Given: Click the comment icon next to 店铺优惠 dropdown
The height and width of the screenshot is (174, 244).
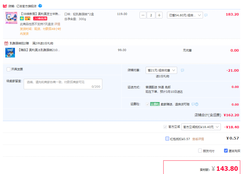Looking at the screenshot, I should pyautogui.click(x=182, y=70).
